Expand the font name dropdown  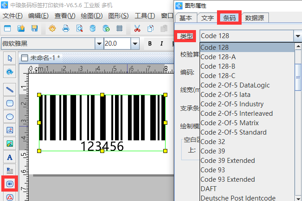point(99,44)
